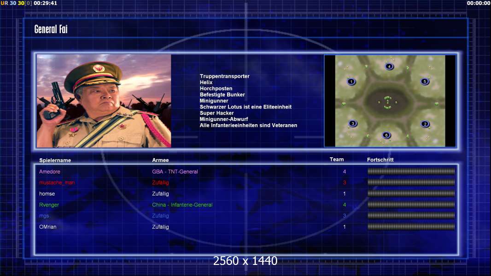Select player name mustache_man
This screenshot has height=276, width=491.
pyautogui.click(x=57, y=183)
